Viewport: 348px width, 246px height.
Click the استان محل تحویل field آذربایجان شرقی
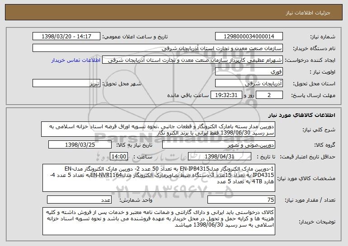249,84
